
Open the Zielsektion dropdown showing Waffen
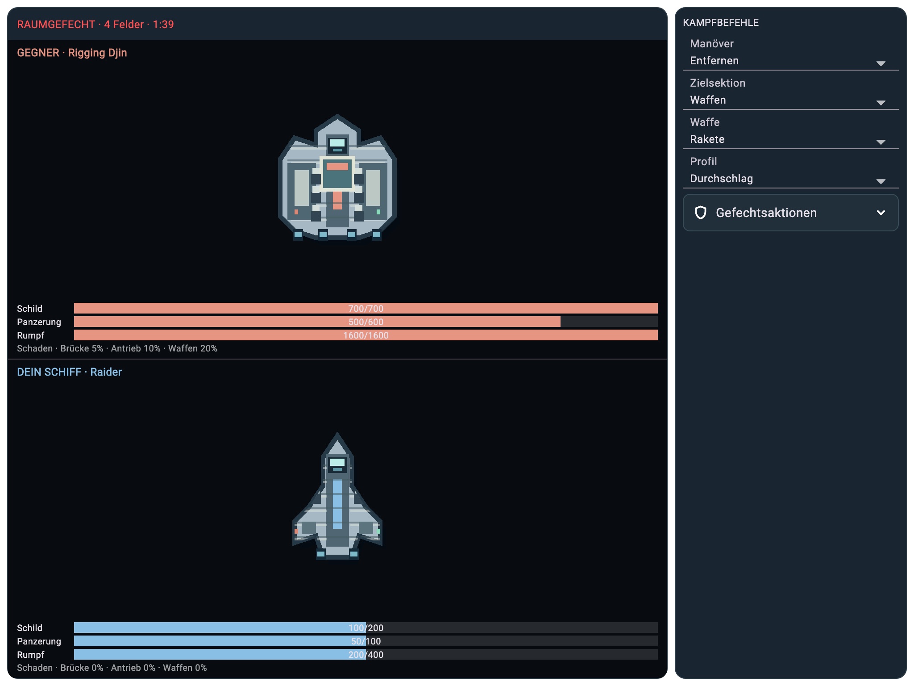790,92
